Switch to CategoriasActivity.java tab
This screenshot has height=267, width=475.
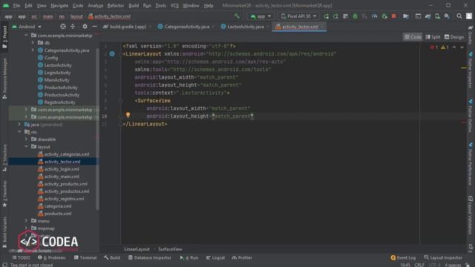click(x=186, y=27)
